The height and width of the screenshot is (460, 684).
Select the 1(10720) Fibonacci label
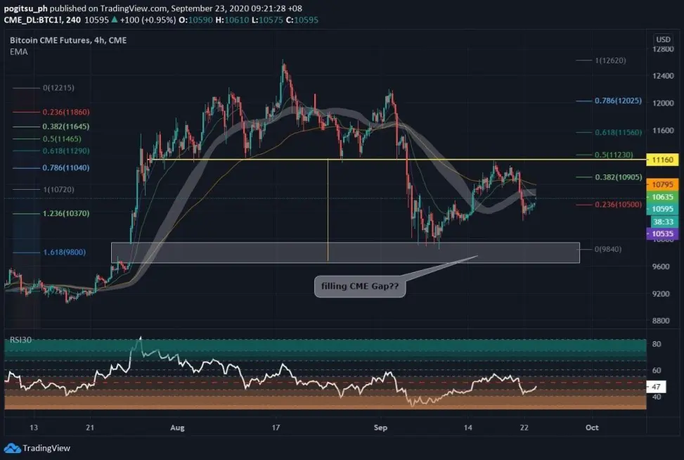(x=58, y=189)
